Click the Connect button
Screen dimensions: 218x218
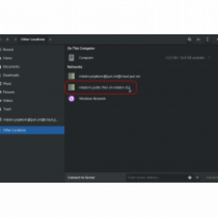[211, 178]
